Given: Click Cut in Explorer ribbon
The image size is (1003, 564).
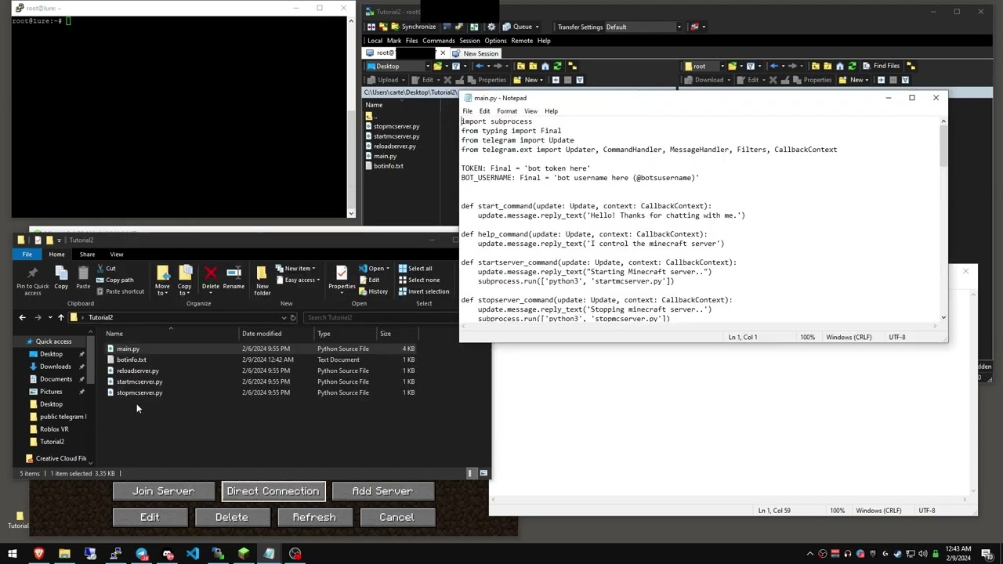Looking at the screenshot, I should point(106,269).
